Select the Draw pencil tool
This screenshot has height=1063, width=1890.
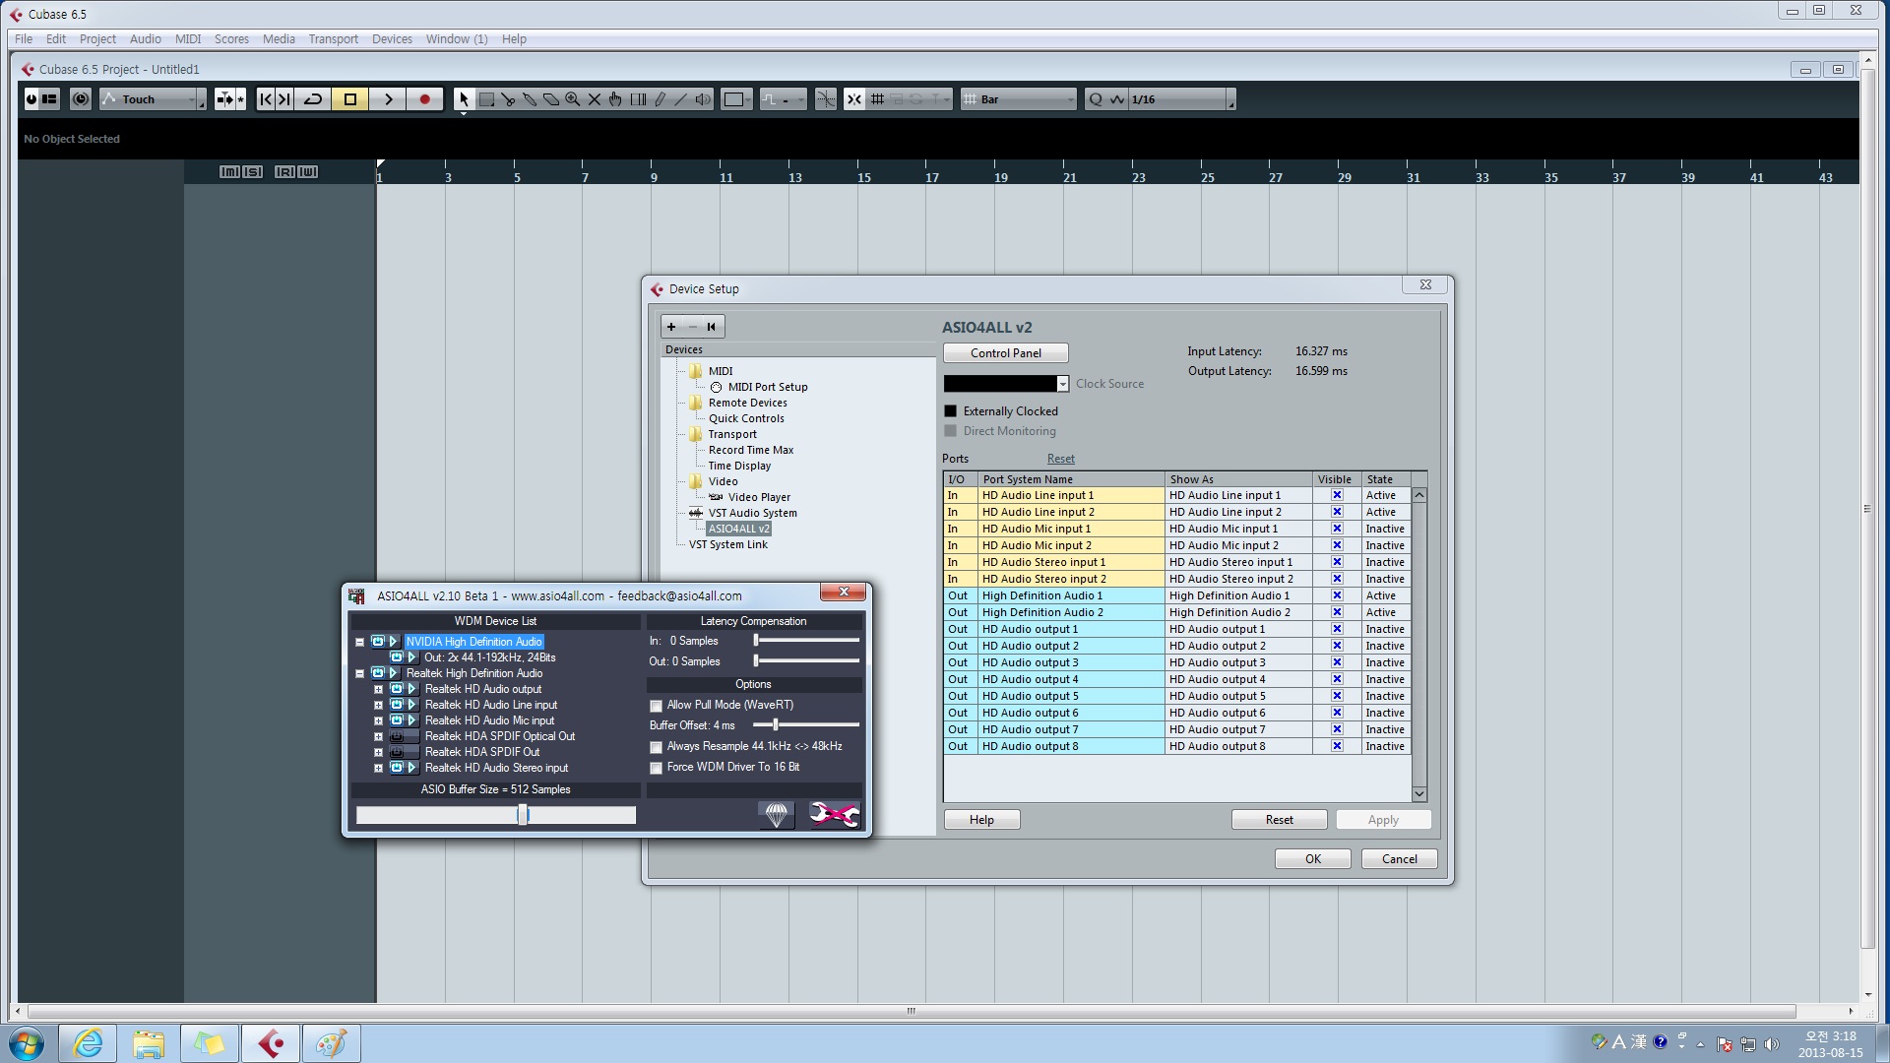(x=660, y=99)
